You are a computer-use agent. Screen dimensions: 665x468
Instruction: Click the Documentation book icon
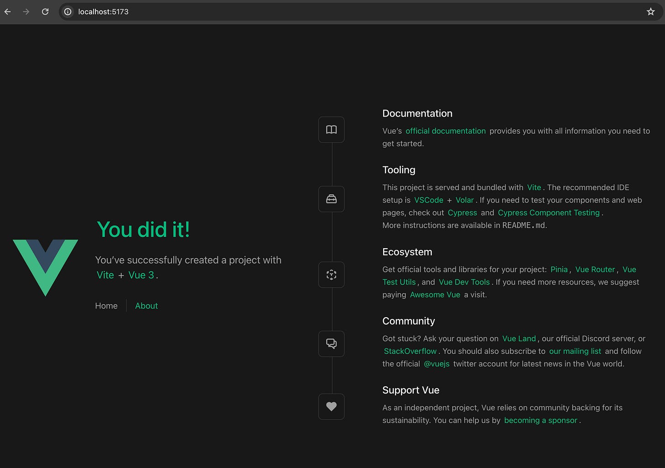331,130
